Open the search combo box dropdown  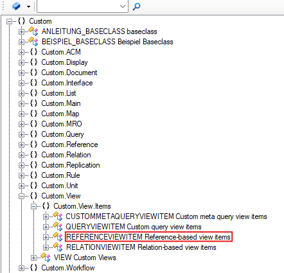coord(123,6)
